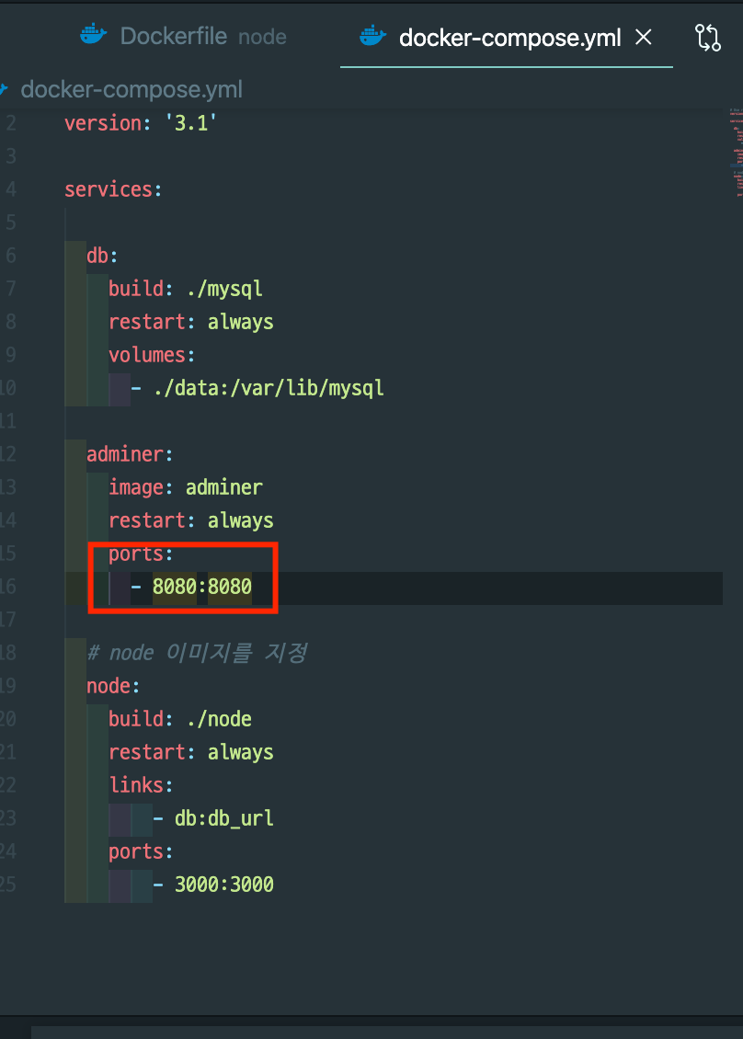
Task: Click the ./node build path
Action: (x=219, y=719)
